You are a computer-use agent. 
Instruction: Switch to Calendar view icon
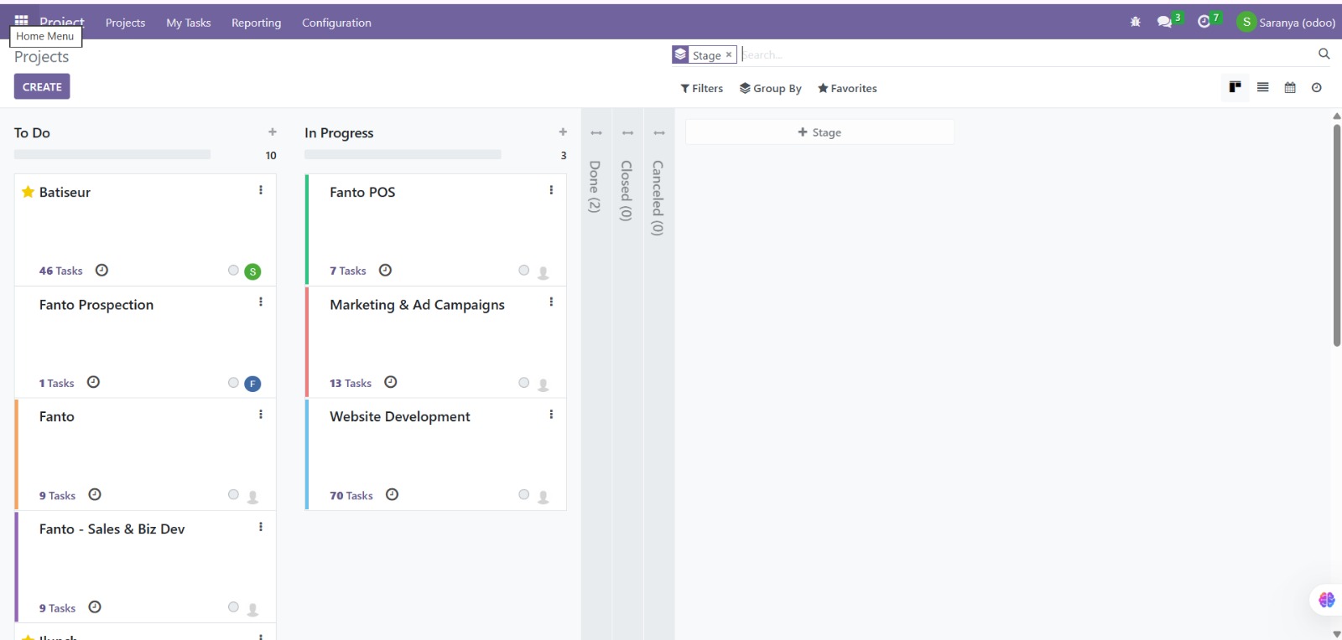[1290, 87]
